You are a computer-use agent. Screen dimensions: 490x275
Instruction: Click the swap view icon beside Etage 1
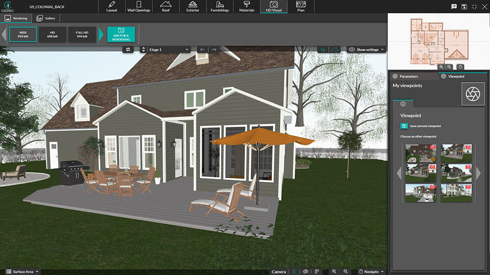(x=128, y=49)
